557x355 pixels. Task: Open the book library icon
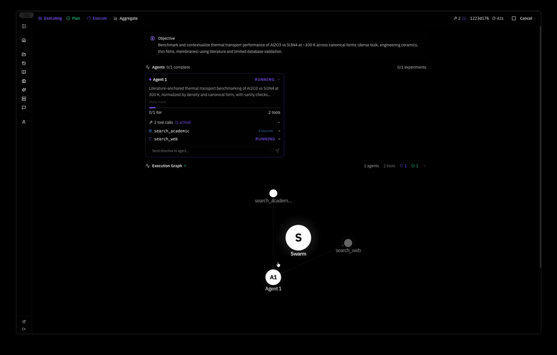[x=24, y=72]
